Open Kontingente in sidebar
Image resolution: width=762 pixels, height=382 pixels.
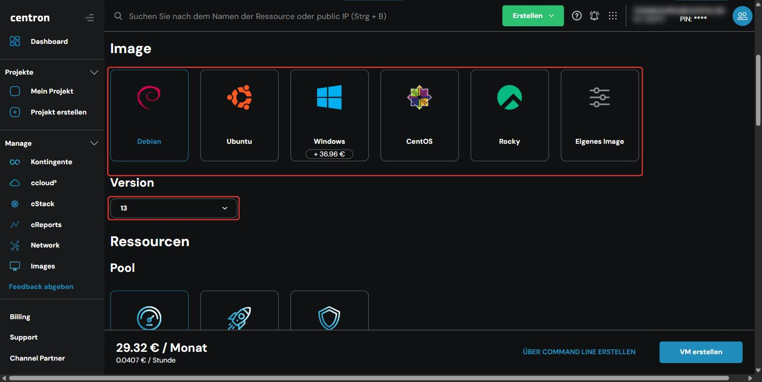click(51, 162)
